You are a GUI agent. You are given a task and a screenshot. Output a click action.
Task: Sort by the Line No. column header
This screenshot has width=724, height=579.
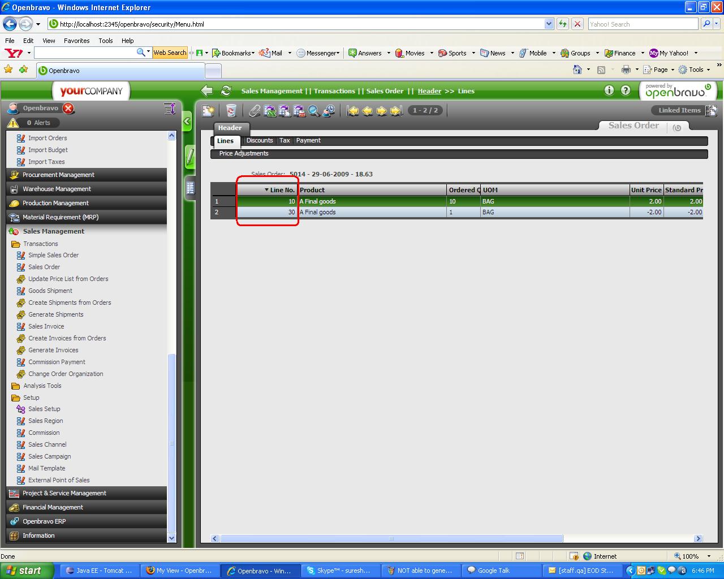click(268, 190)
